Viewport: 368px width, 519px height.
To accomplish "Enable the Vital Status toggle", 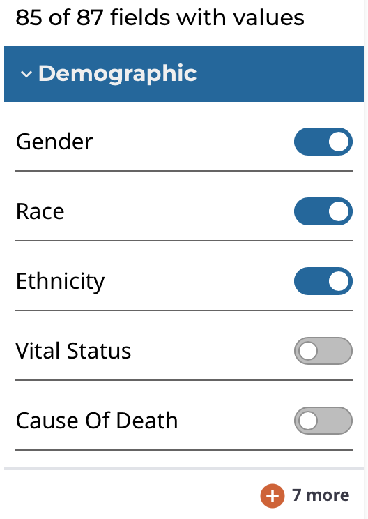I will tap(323, 351).
